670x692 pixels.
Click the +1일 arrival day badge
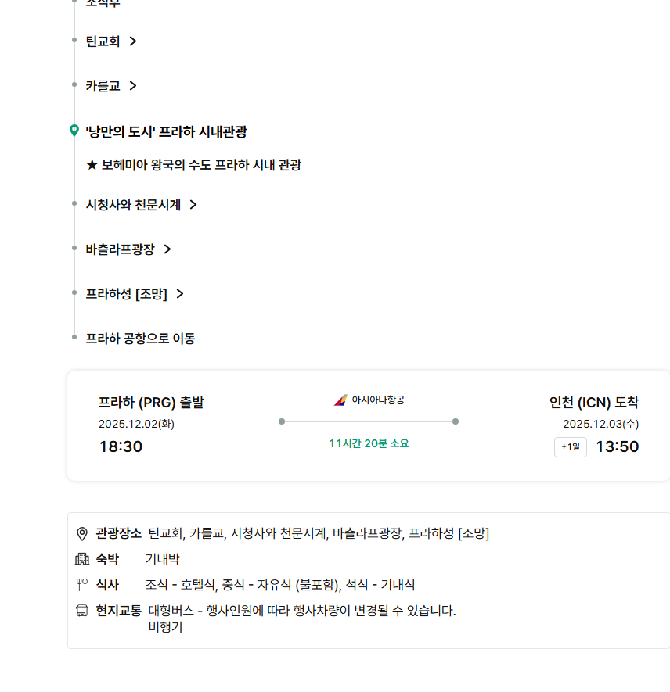point(571,447)
